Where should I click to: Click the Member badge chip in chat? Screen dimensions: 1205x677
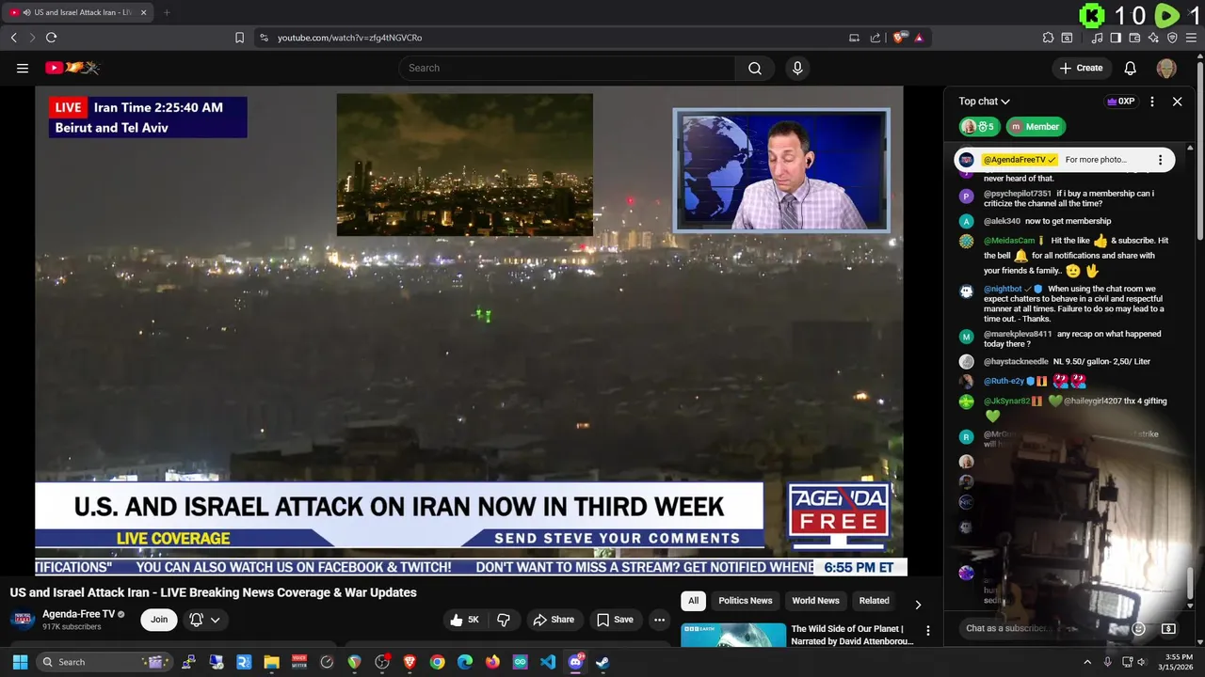click(1034, 127)
